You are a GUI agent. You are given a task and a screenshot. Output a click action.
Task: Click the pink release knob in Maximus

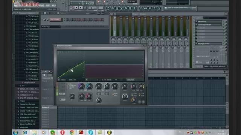click(89, 96)
